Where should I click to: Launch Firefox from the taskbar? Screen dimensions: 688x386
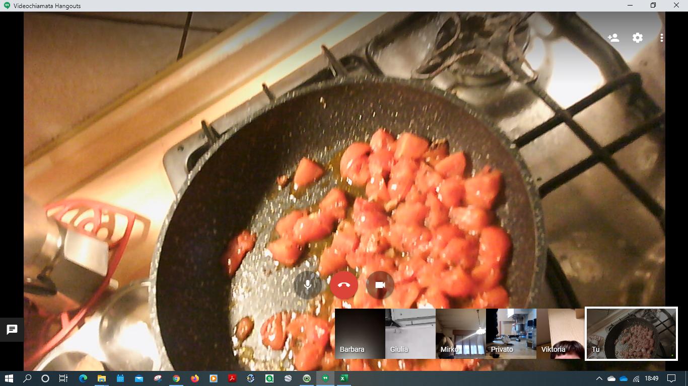pyautogui.click(x=195, y=378)
